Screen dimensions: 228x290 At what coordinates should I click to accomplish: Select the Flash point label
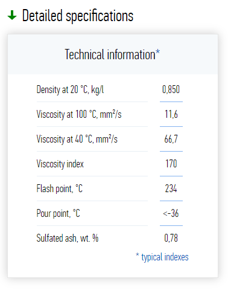click(x=60, y=188)
